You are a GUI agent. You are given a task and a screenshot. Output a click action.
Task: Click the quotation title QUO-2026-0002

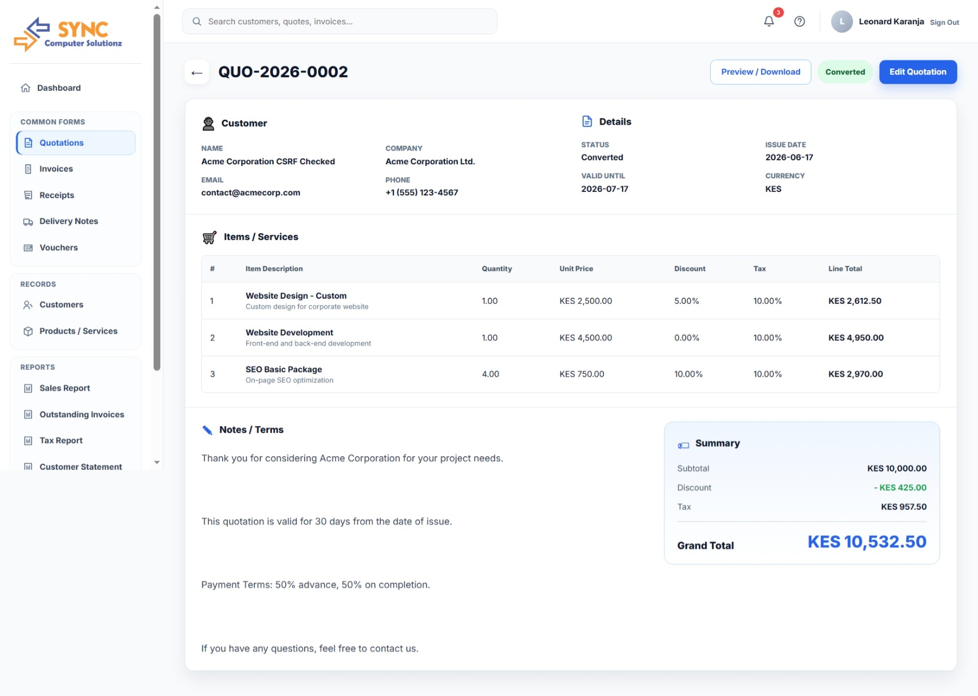coord(283,72)
